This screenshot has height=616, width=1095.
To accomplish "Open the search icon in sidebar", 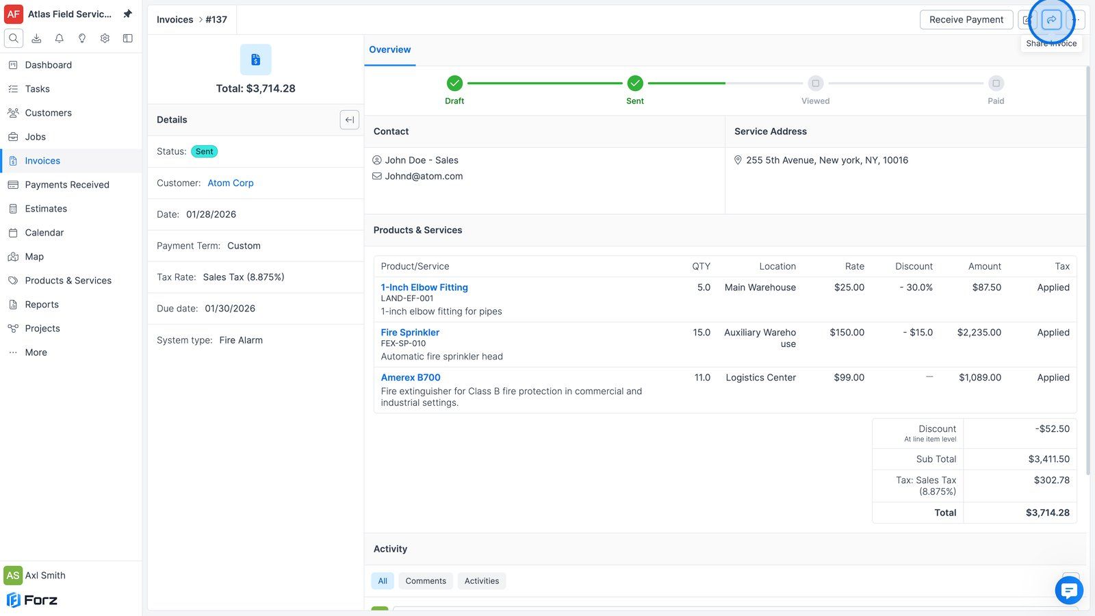I will point(14,38).
